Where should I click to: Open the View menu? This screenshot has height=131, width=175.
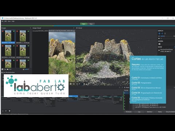pos(9,21)
